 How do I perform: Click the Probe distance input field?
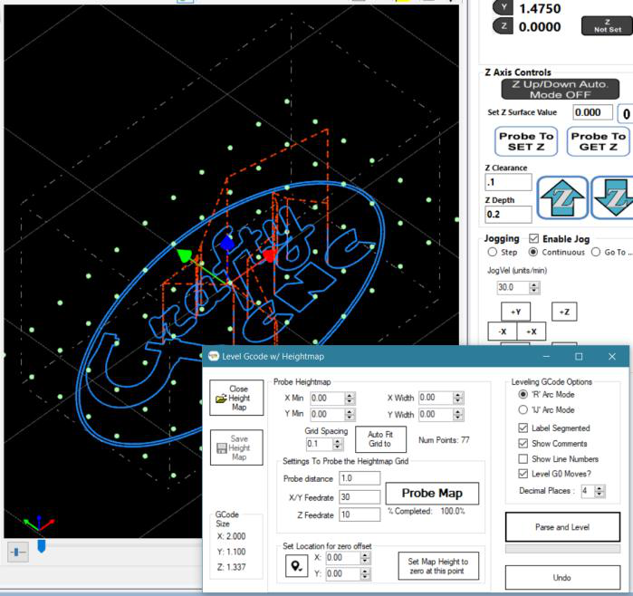pyautogui.click(x=360, y=478)
